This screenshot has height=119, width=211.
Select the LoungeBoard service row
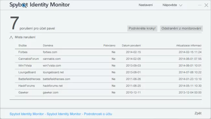point(108,73)
